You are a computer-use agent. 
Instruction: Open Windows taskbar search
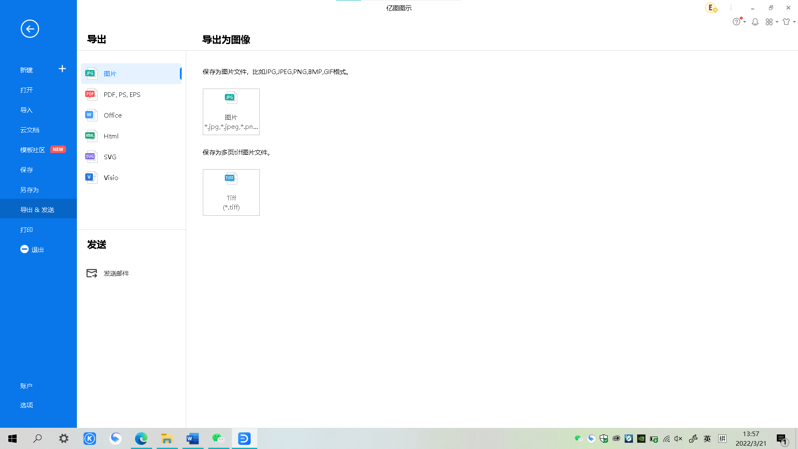37,438
